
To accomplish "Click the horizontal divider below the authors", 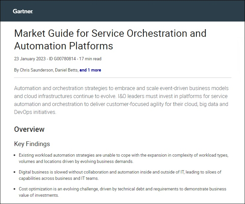I will pos(122,78).
